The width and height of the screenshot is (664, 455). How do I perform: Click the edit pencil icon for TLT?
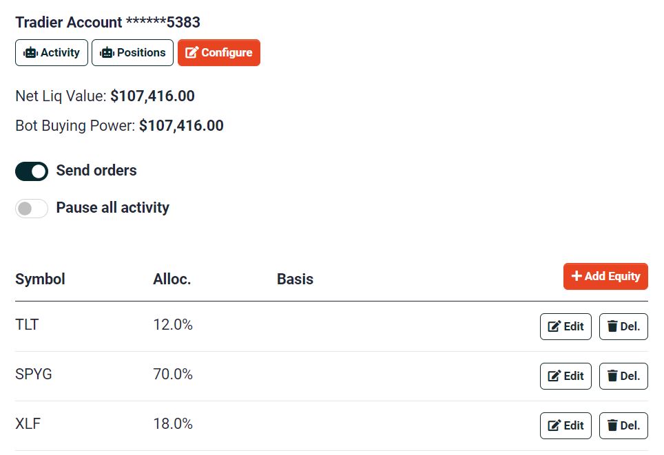click(554, 326)
